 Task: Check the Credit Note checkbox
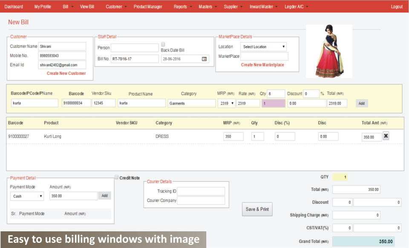116,177
